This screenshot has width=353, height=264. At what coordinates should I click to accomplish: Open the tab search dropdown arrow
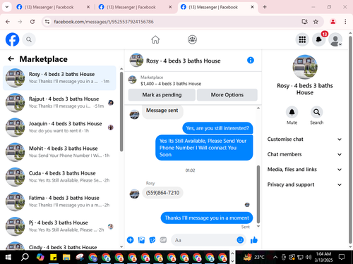coord(7,7)
